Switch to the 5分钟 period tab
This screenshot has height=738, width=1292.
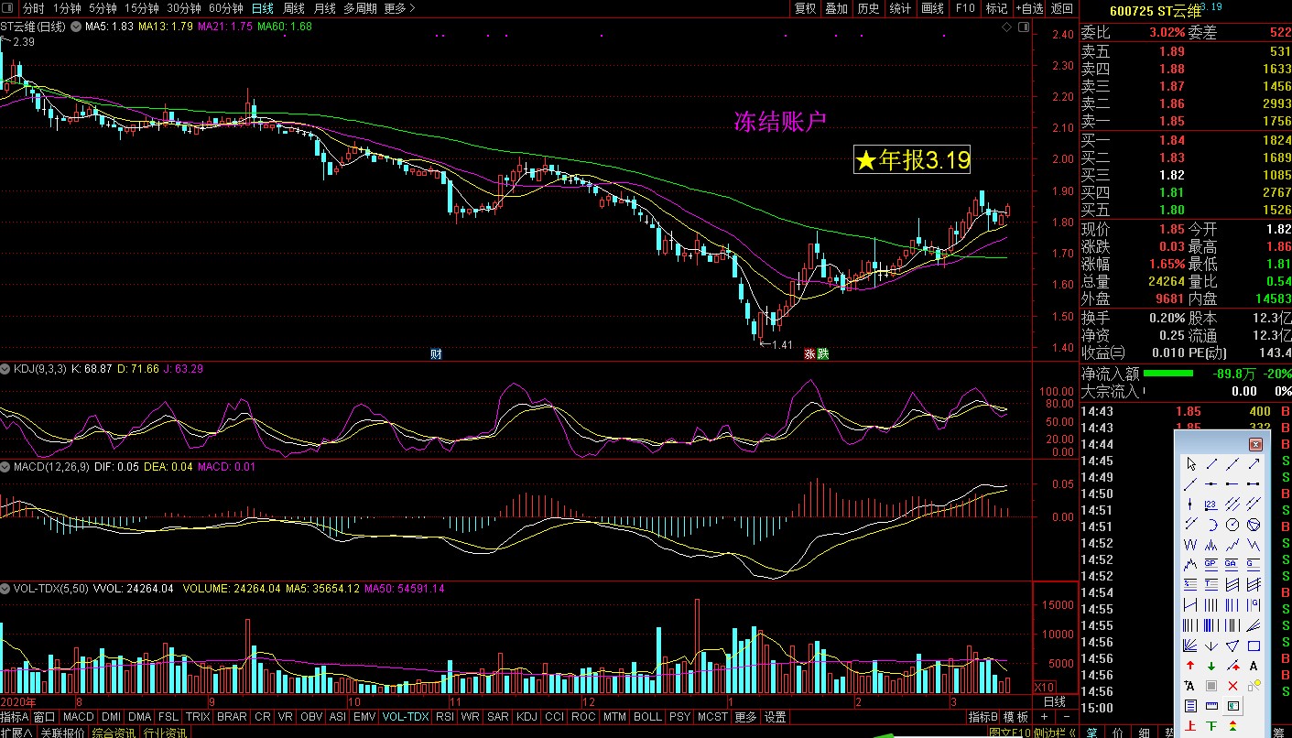point(103,8)
